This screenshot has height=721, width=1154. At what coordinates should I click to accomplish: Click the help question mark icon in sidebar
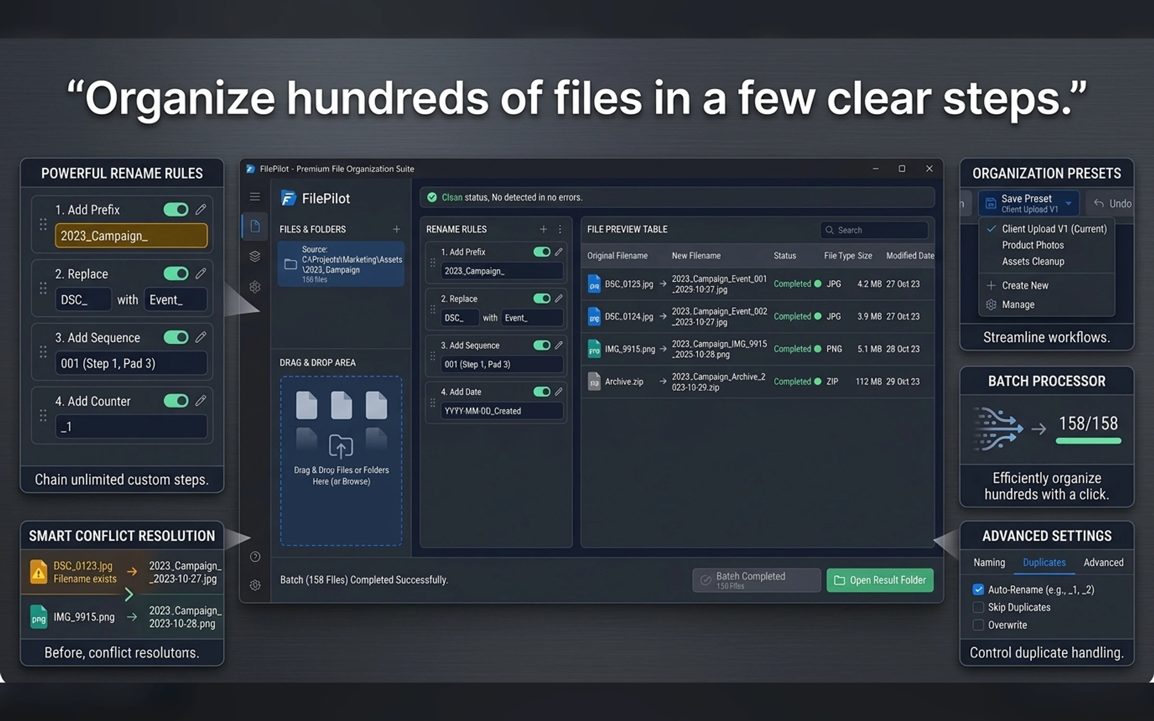(255, 557)
